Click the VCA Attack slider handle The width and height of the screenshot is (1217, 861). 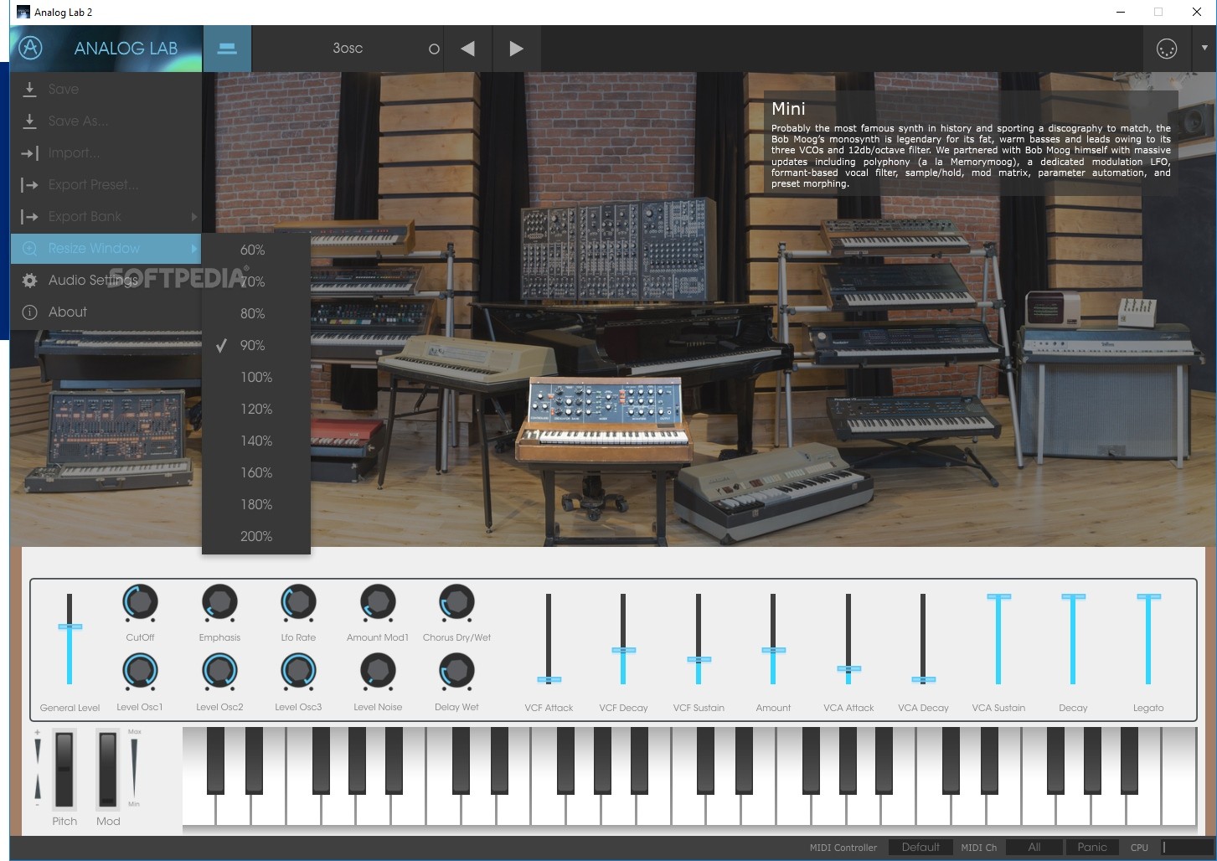(x=848, y=668)
